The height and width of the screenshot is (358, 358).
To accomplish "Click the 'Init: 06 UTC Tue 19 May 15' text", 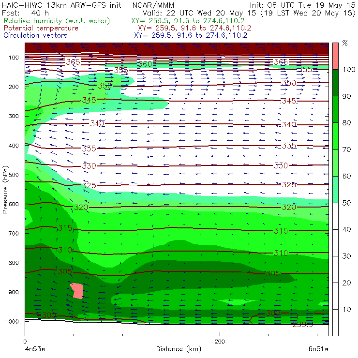I will pyautogui.click(x=302, y=5).
